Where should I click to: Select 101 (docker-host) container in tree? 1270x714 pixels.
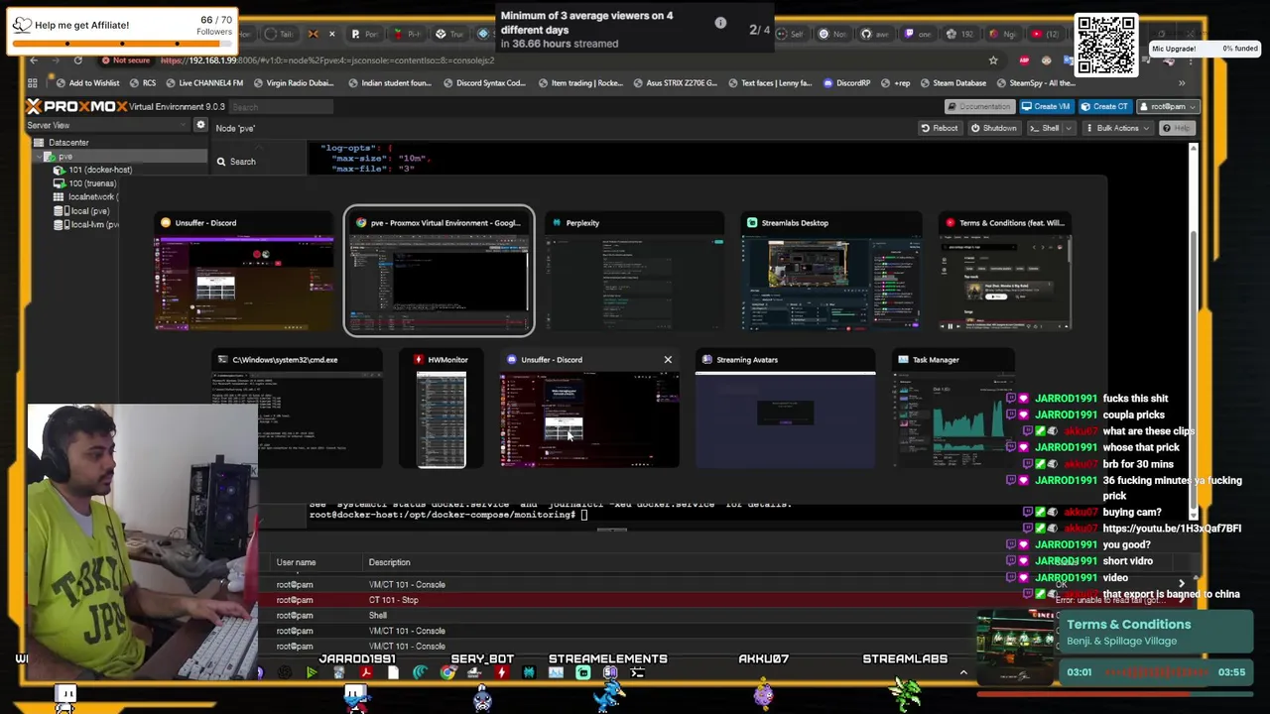[94, 170]
